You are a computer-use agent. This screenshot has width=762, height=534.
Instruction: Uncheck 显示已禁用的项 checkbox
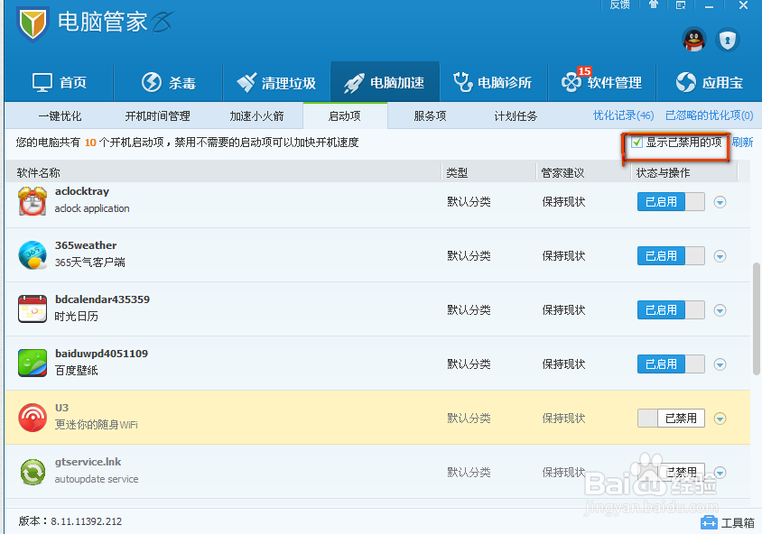[637, 143]
